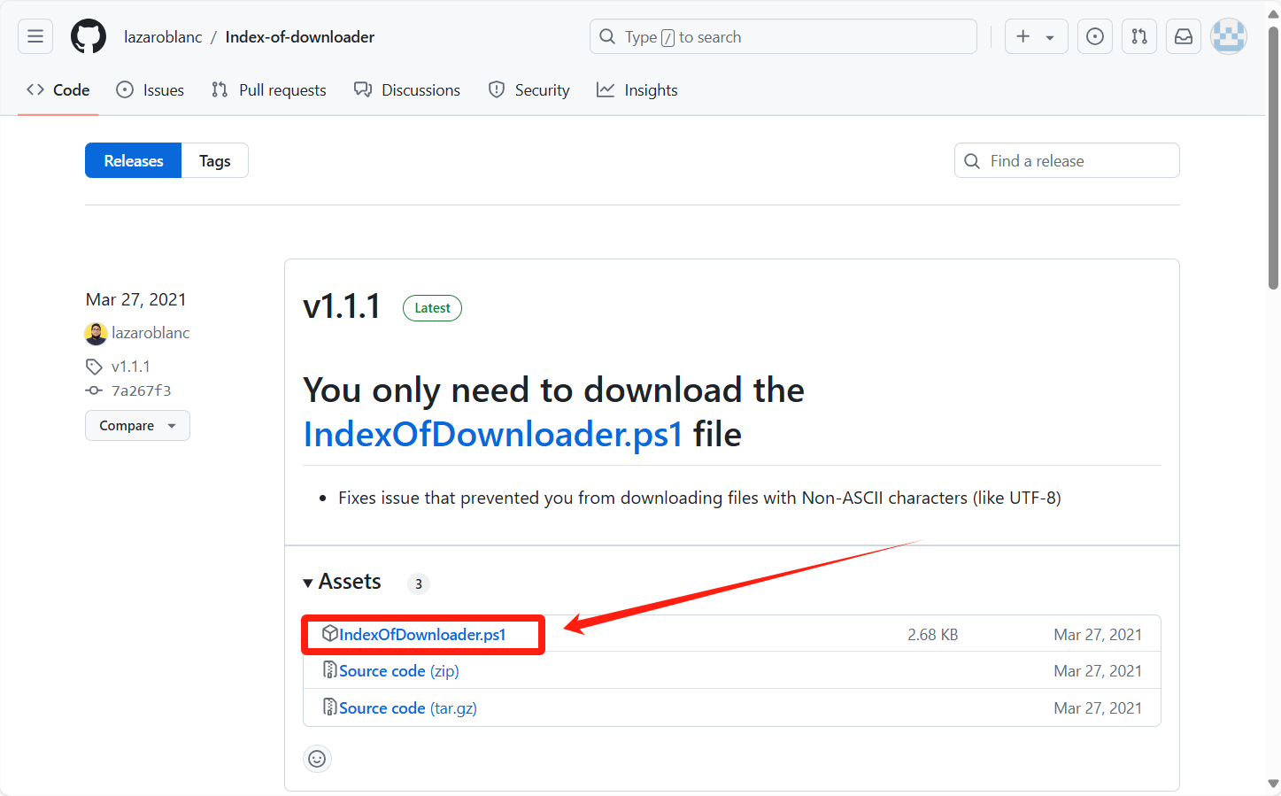Expand the Compare dropdown
Image resolution: width=1281 pixels, height=796 pixels.
137,426
